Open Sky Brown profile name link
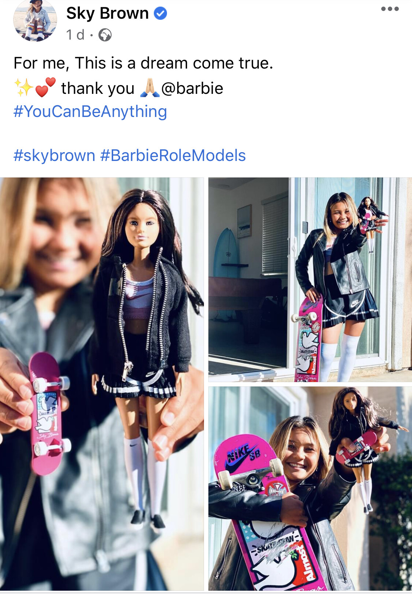This screenshot has height=594, width=412. (107, 14)
